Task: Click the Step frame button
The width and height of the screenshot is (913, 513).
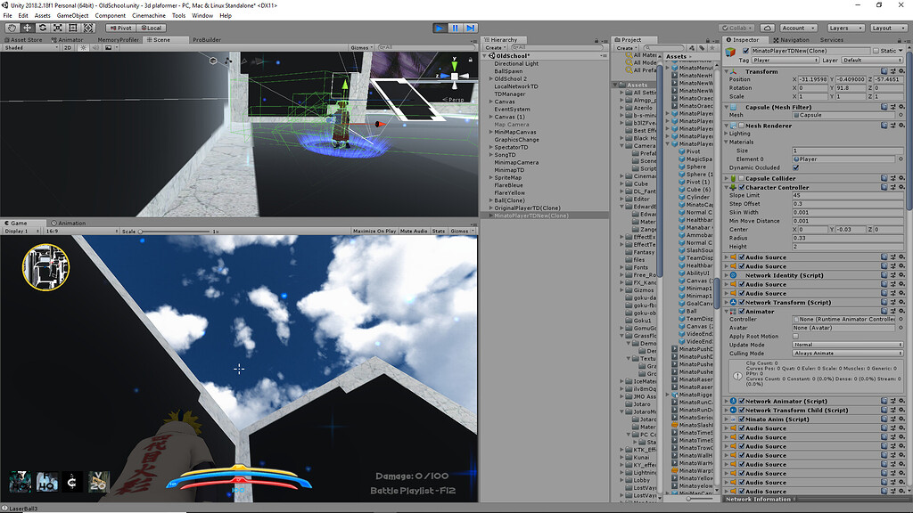Action: pos(471,28)
